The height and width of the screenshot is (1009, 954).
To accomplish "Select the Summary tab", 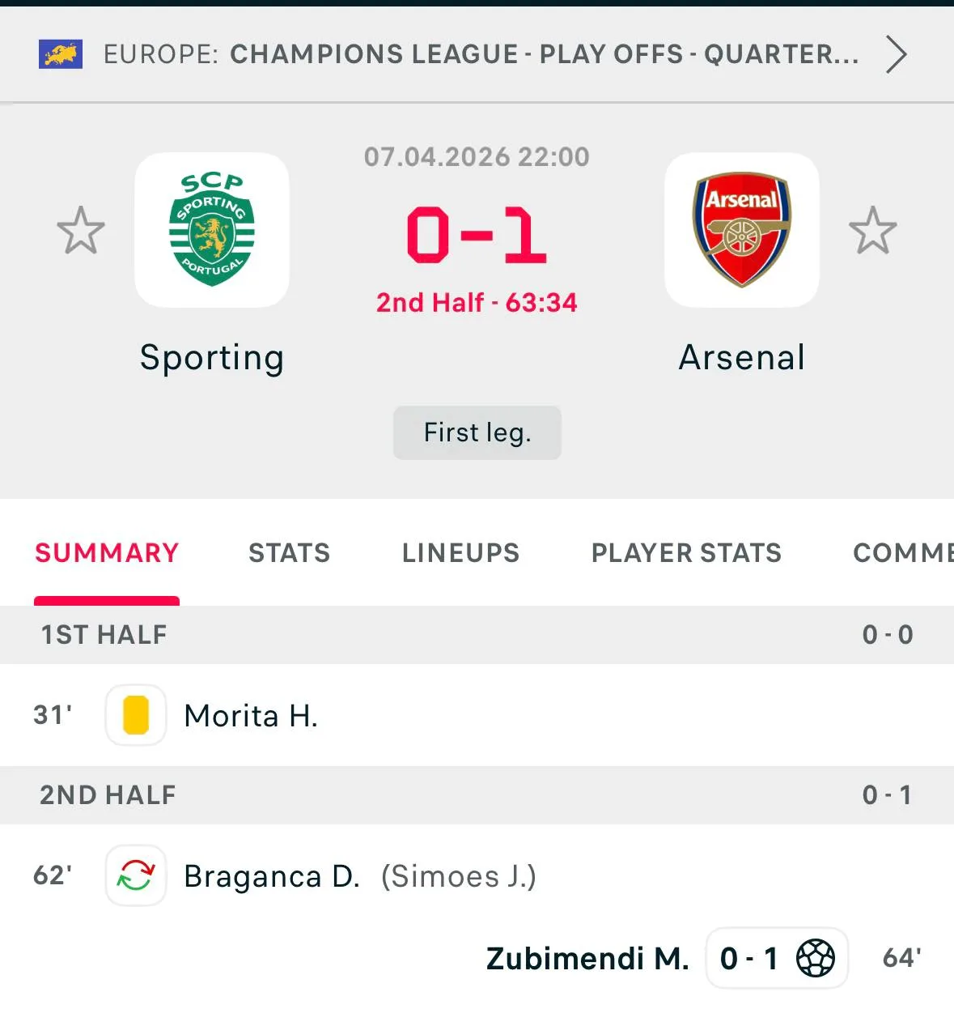I will pyautogui.click(x=107, y=553).
